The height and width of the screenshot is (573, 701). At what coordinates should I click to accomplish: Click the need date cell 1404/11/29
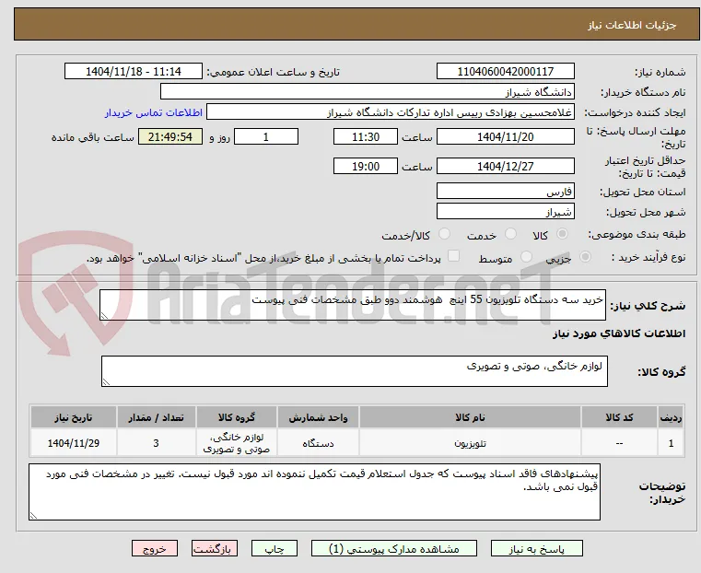[74, 443]
